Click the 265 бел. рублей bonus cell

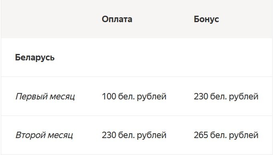pyautogui.click(x=226, y=135)
